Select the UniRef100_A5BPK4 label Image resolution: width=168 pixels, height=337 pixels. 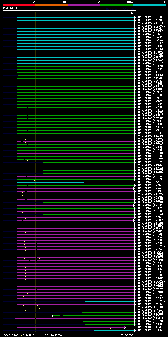[151, 231]
